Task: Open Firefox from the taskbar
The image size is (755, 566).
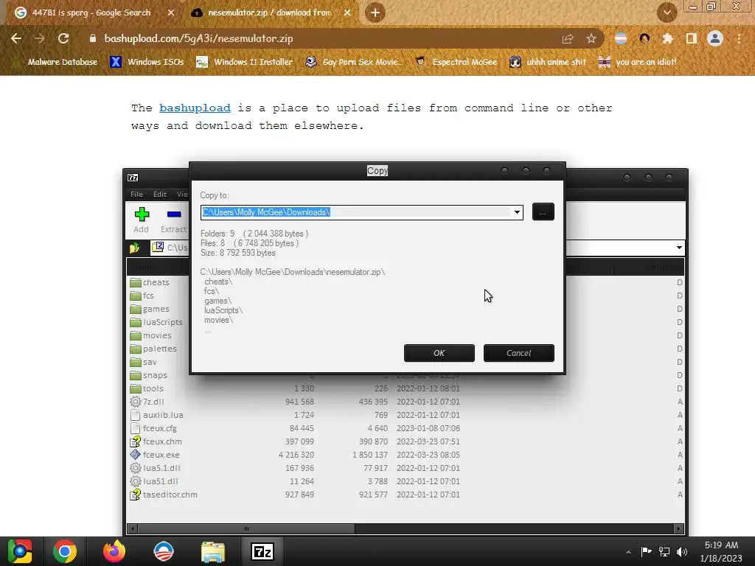Action: point(114,551)
